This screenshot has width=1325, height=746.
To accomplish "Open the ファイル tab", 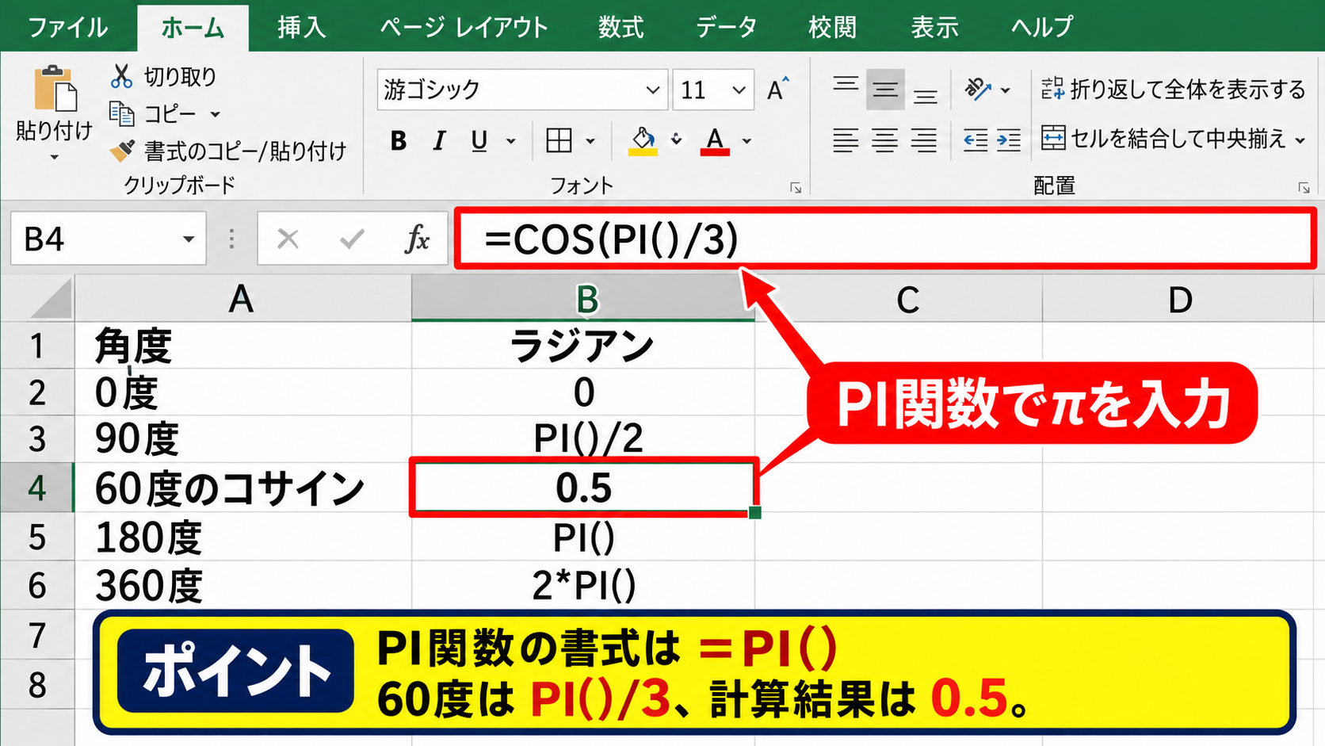I will (x=67, y=27).
